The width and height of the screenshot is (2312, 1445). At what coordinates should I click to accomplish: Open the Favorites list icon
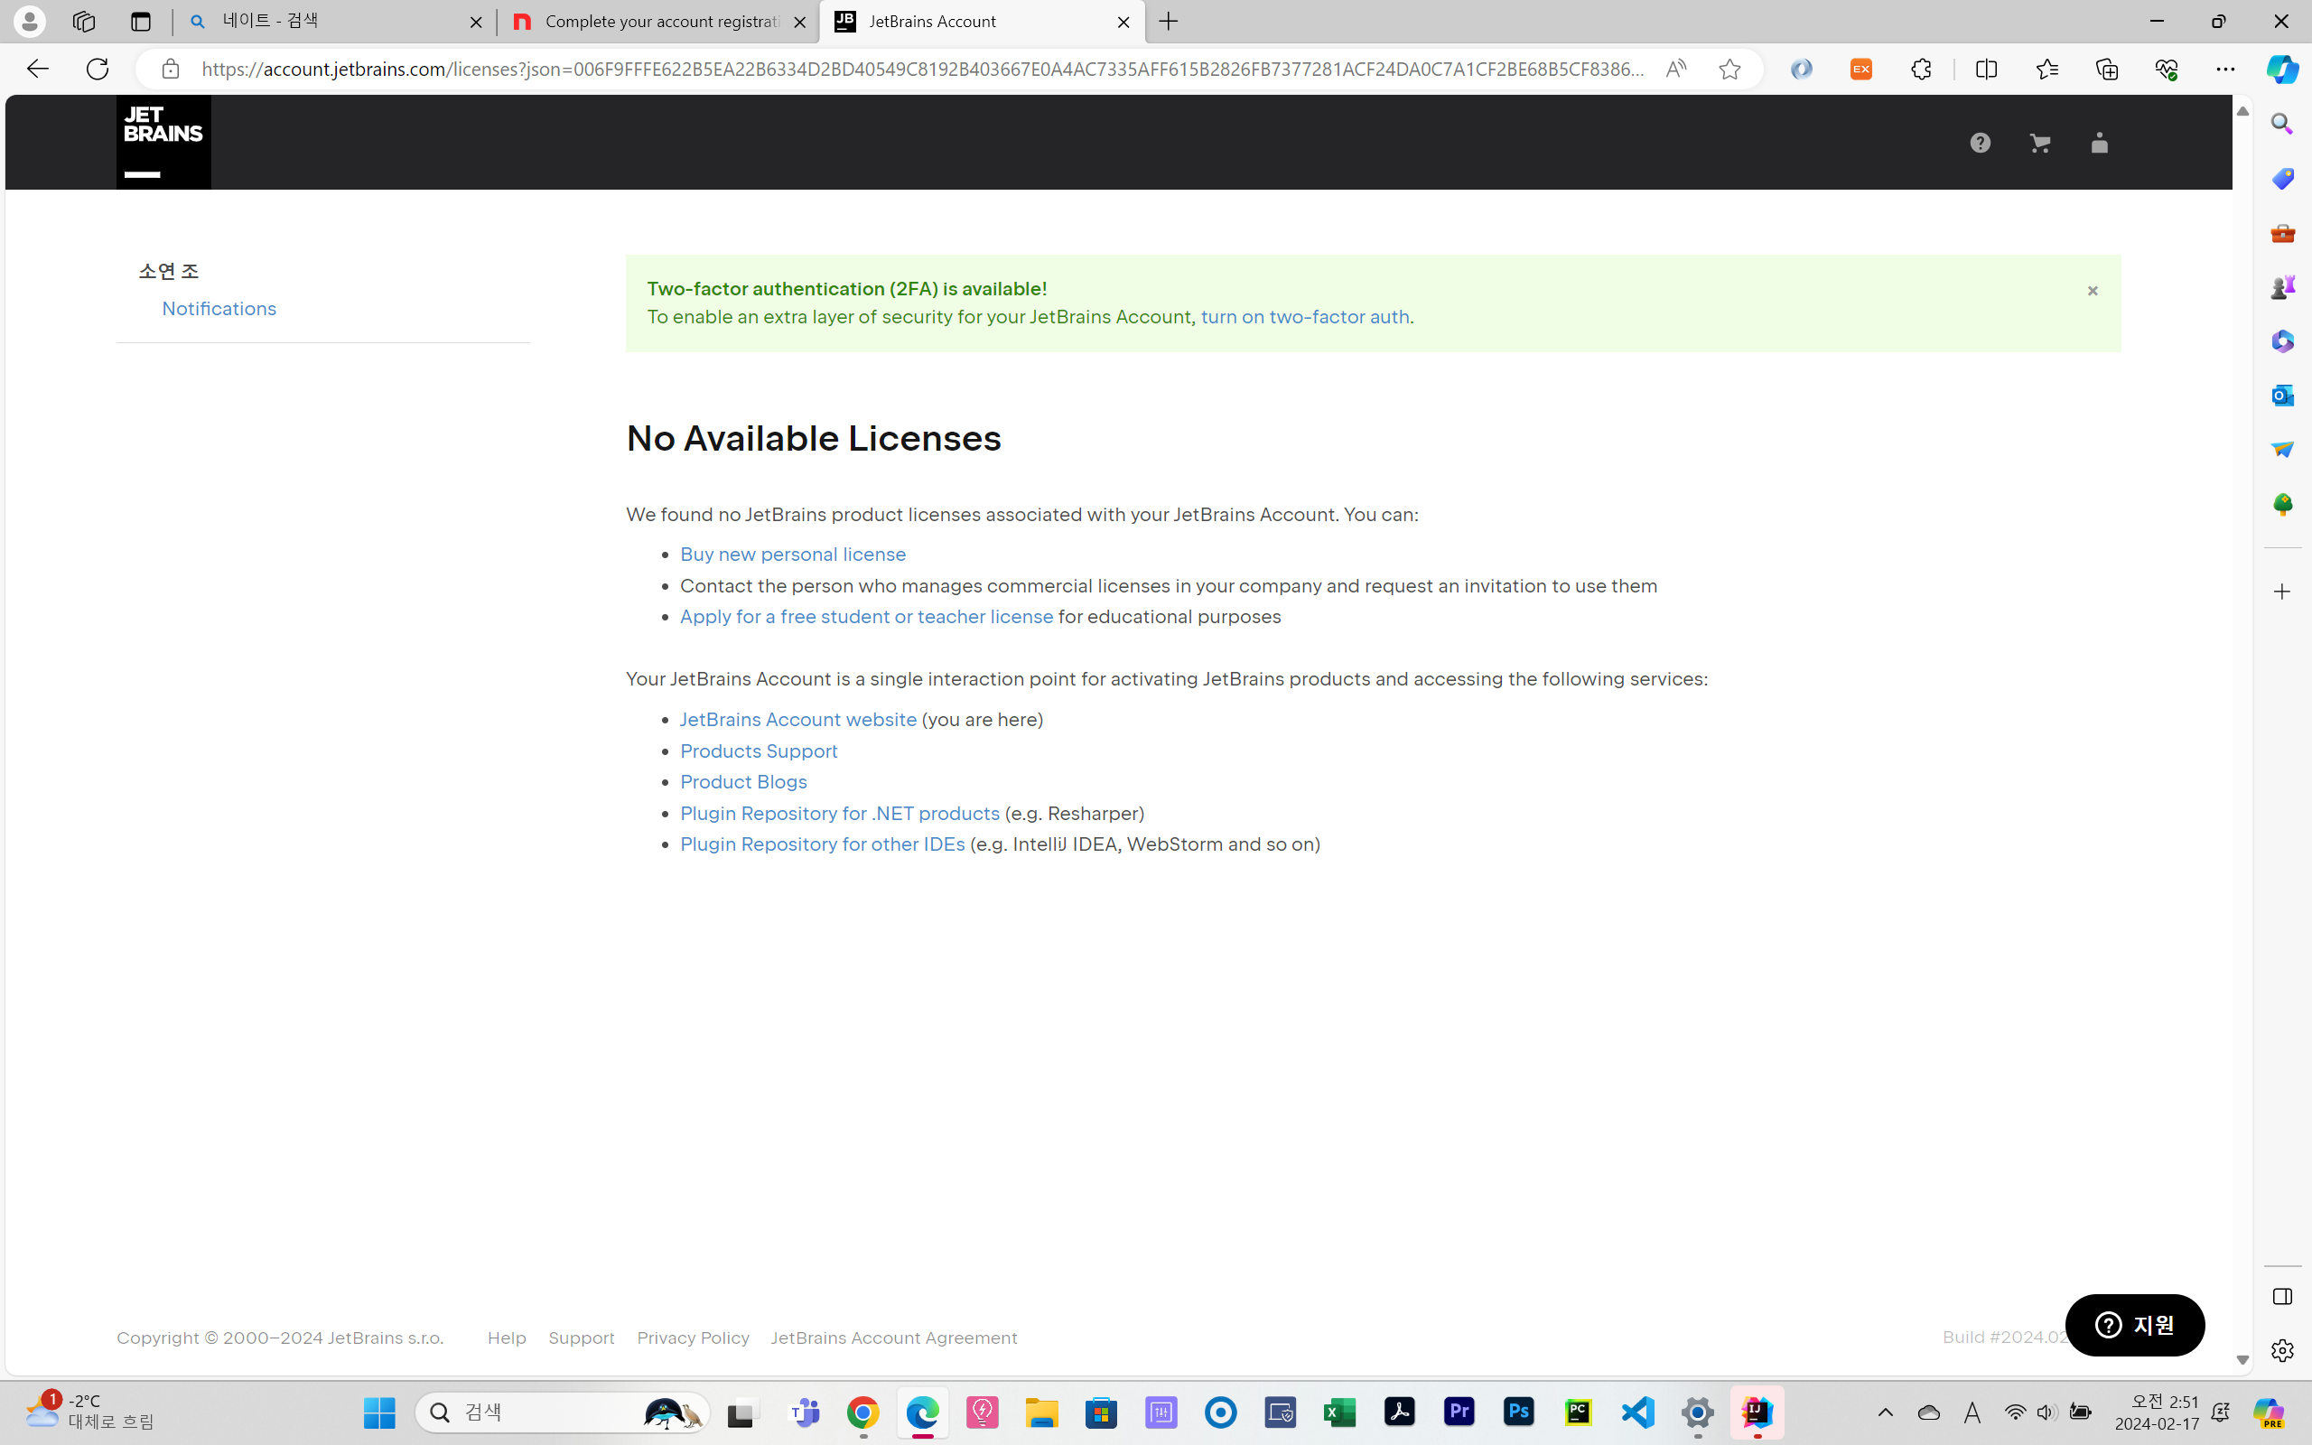(x=2046, y=69)
